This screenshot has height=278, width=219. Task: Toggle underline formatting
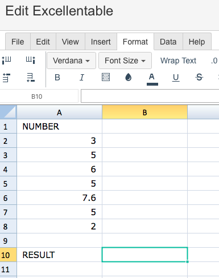pyautogui.click(x=176, y=78)
